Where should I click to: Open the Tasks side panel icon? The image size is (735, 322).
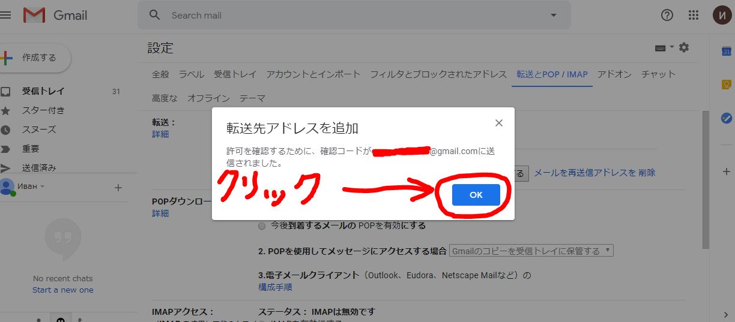click(725, 119)
